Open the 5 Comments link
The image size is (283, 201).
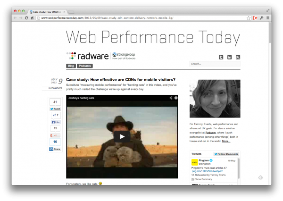[55, 88]
